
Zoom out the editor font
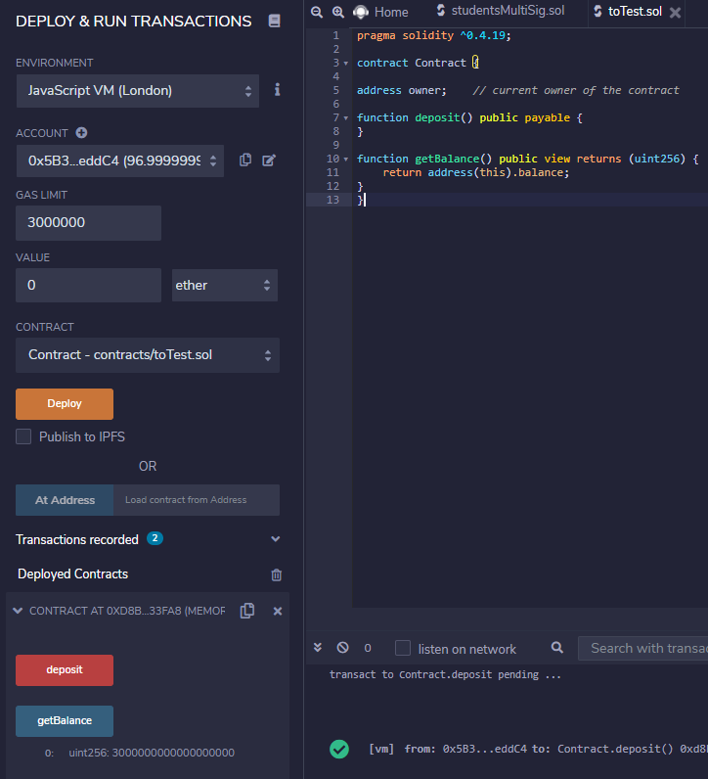coord(317,12)
